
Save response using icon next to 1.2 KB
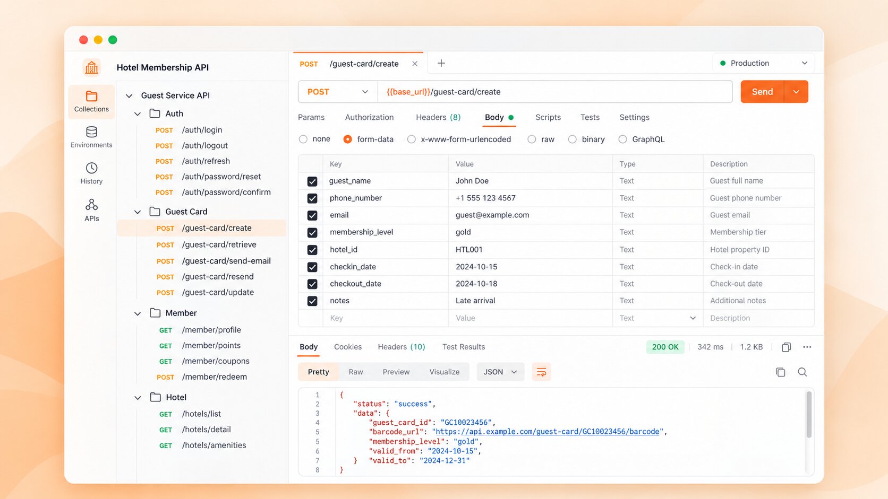[786, 347]
